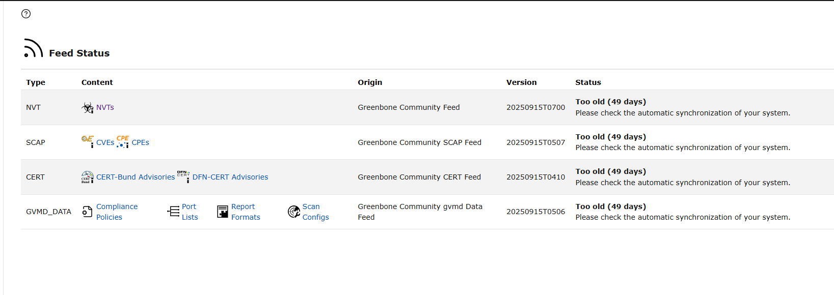The height and width of the screenshot is (295, 834).
Task: Click the DFN-CERT Advisories icon
Action: pos(183,176)
